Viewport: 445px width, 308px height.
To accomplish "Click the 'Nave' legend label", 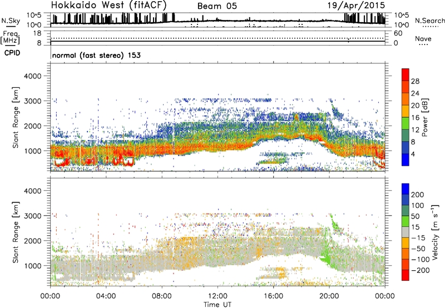I will pyautogui.click(x=423, y=38).
